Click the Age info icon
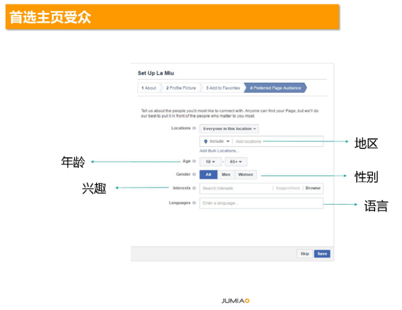This screenshot has height=310, width=402. 194,161
